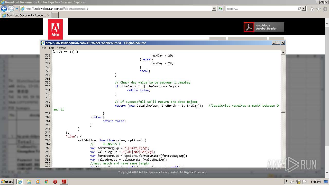Viewport: 329px width, 185px height.
Task: Click the 'Check day value' comment
Action: tap(153, 82)
